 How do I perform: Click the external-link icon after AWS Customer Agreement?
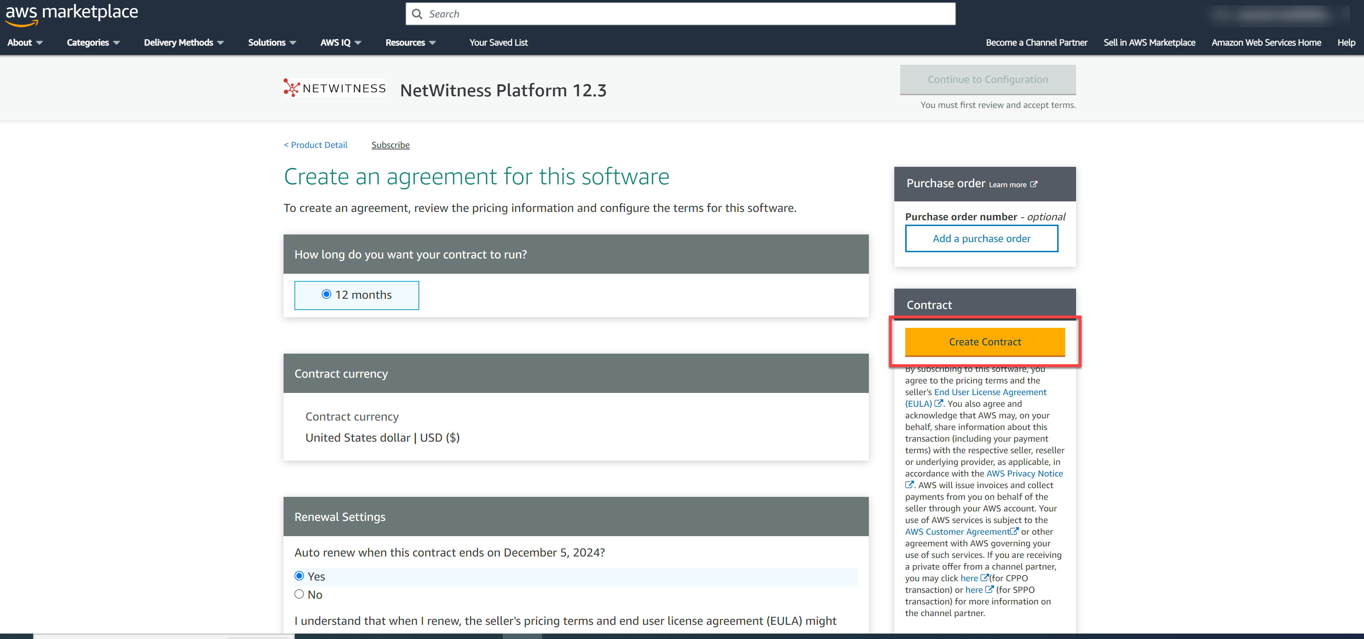pyautogui.click(x=1014, y=531)
